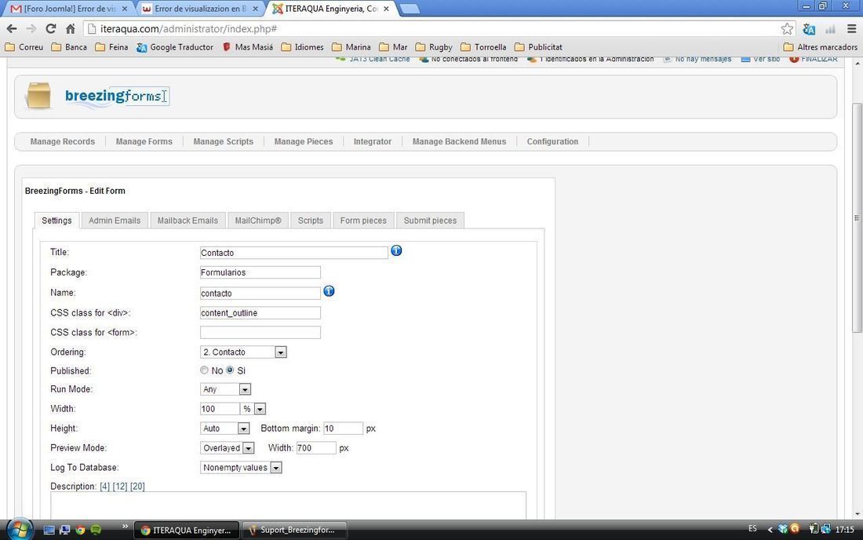Screen dimensions: 863x540
Task: Open Manage Pieces menu
Action: click(x=304, y=141)
